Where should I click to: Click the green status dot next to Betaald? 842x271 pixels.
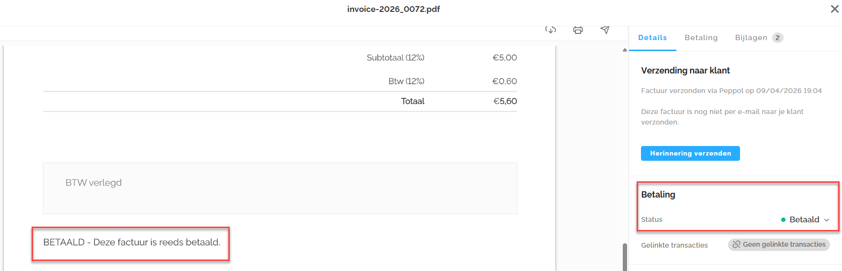[x=783, y=220]
